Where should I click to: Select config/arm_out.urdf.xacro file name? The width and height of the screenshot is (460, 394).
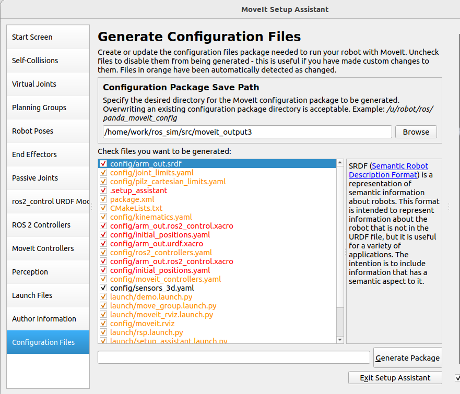click(156, 243)
